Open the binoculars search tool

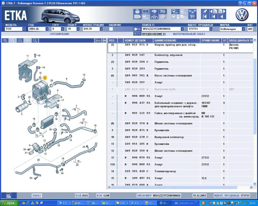tap(154, 11)
